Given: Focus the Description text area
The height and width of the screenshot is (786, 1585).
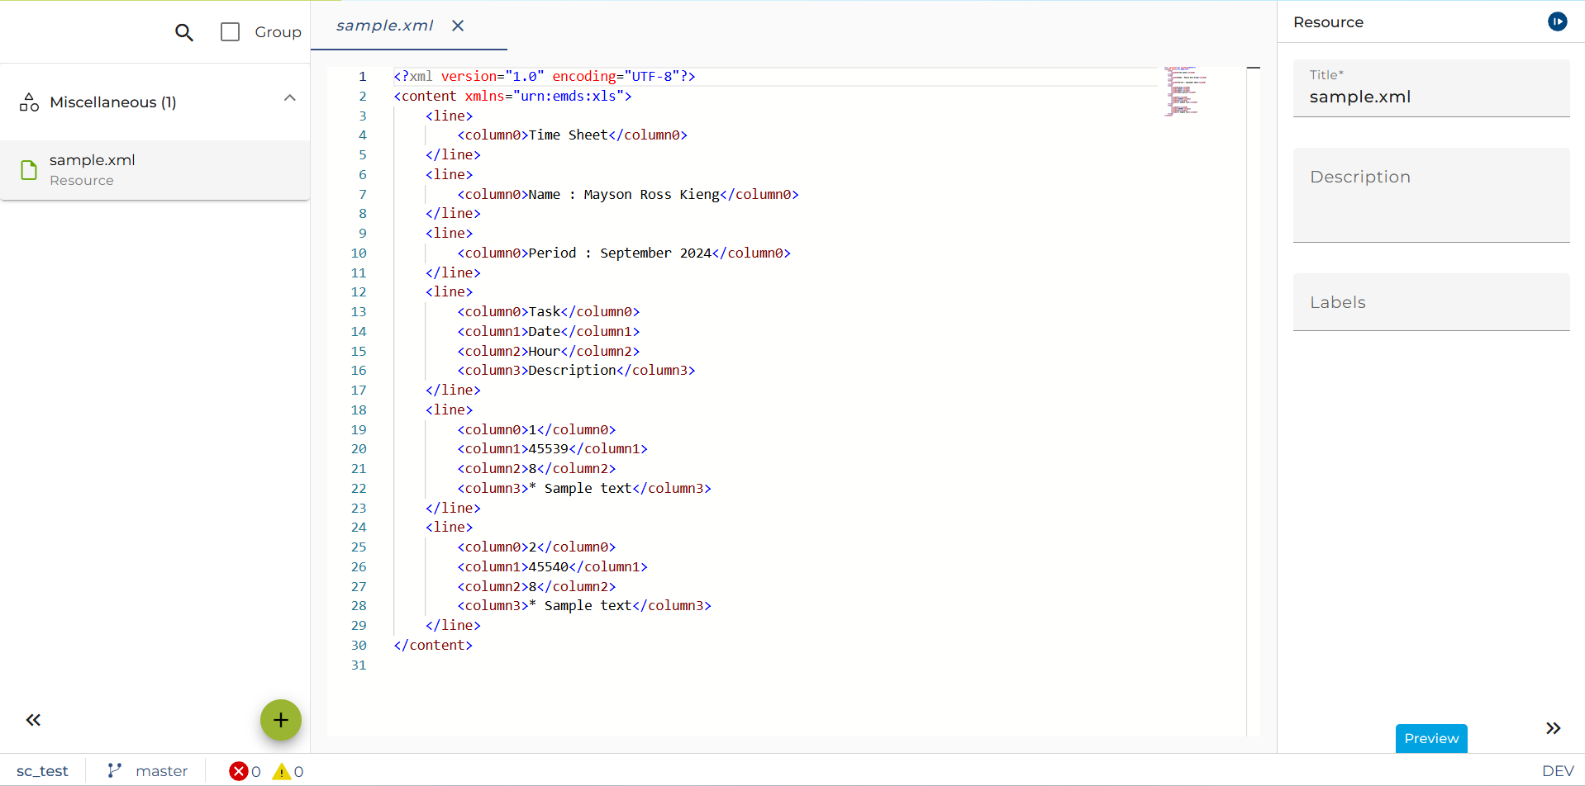Looking at the screenshot, I should (x=1431, y=196).
